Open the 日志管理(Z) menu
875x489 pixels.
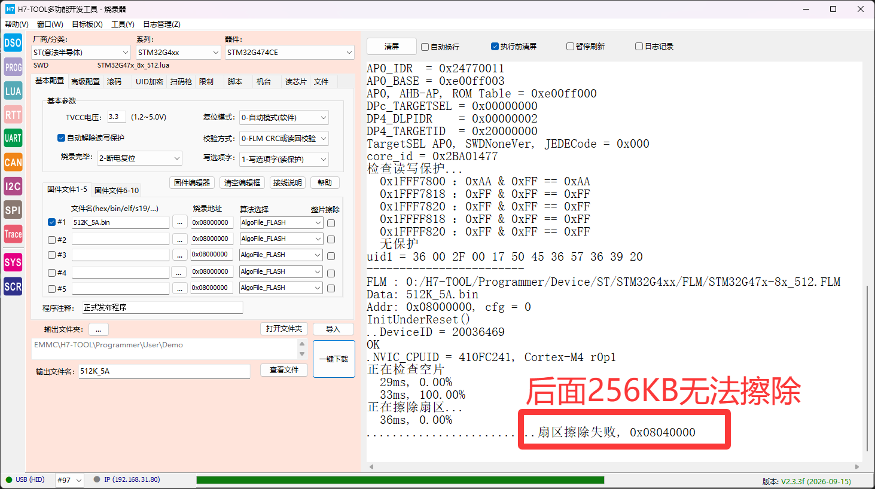point(161,25)
